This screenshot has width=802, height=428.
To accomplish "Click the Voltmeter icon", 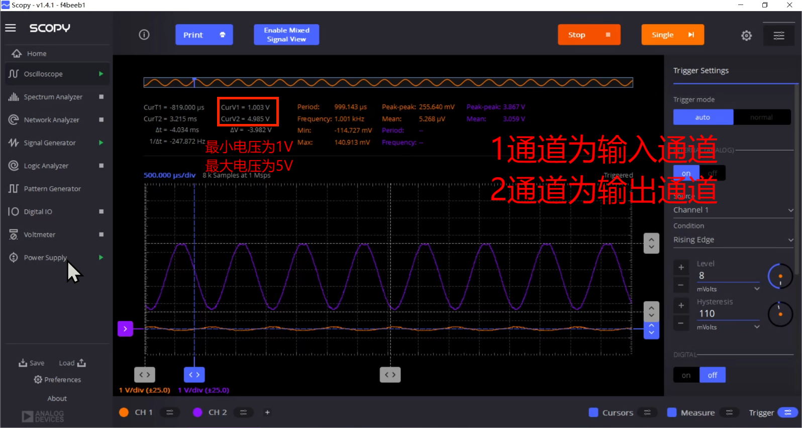I will point(14,234).
